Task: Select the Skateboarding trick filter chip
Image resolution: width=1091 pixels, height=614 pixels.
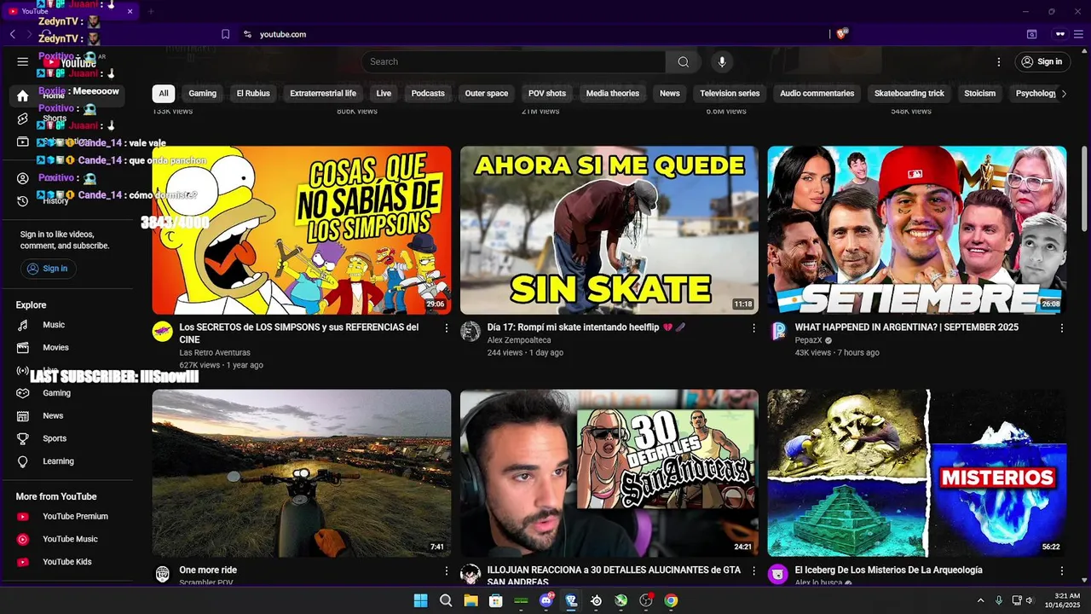Action: coord(909,94)
